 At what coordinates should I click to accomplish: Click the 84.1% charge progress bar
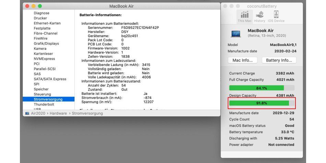(261, 88)
